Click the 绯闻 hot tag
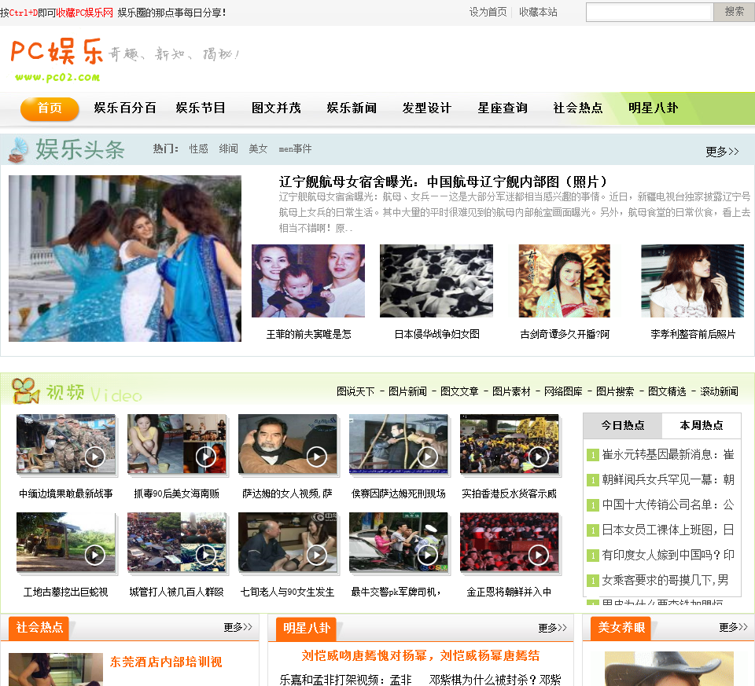755x686 pixels. tap(228, 149)
